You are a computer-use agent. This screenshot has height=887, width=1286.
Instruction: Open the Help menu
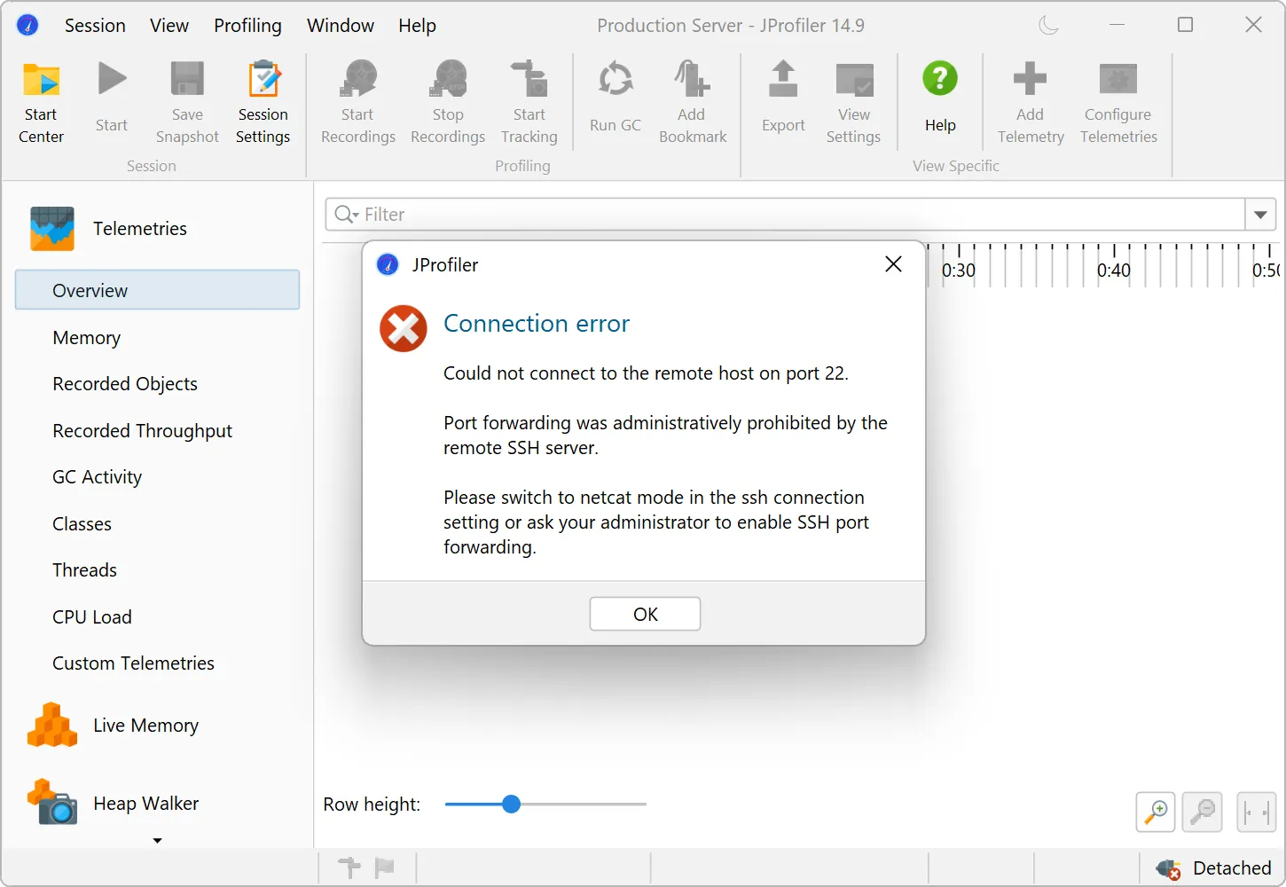[417, 26]
